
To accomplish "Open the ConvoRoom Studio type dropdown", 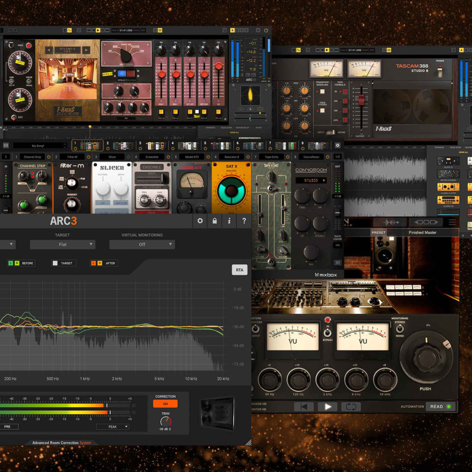I will (x=311, y=181).
